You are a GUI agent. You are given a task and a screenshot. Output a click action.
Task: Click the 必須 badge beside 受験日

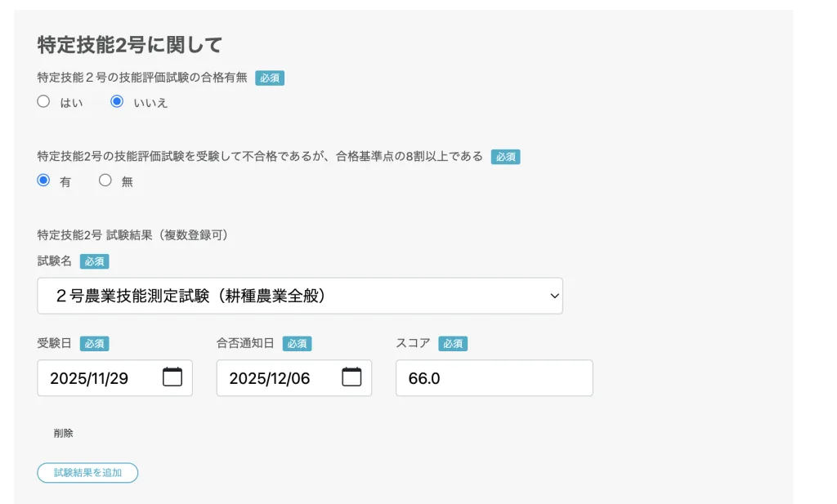click(x=96, y=343)
